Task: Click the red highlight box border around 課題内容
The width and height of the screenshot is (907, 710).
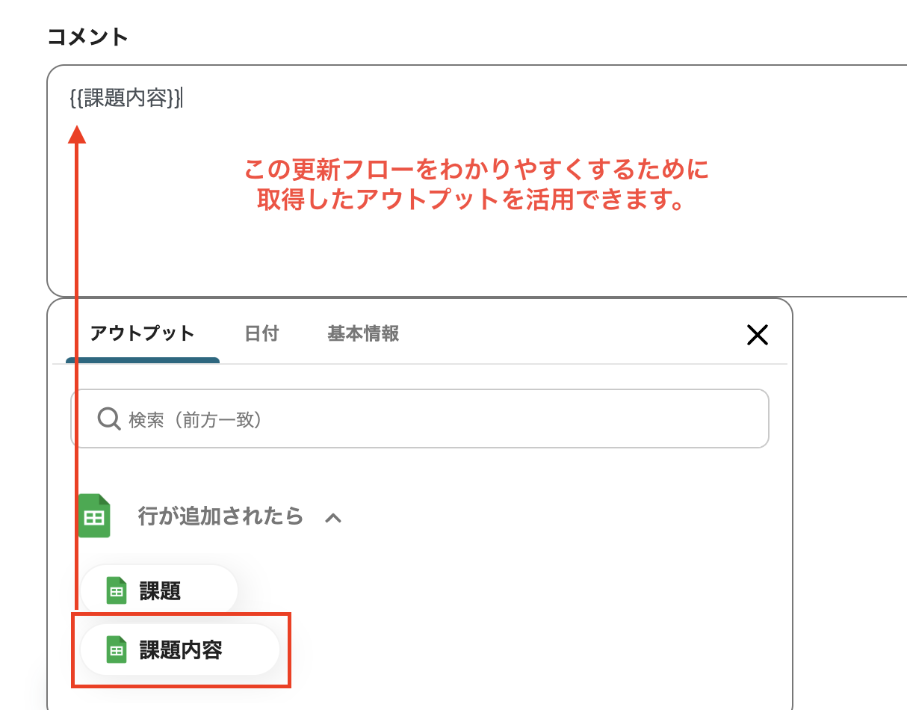Action: (181, 650)
